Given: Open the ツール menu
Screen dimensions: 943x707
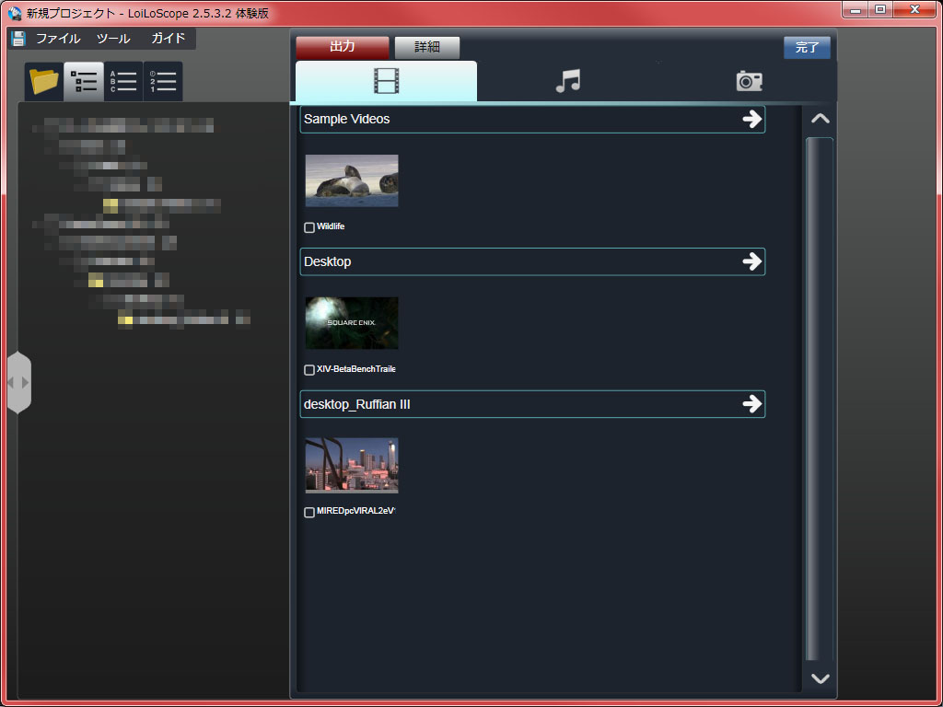Looking at the screenshot, I should point(113,39).
